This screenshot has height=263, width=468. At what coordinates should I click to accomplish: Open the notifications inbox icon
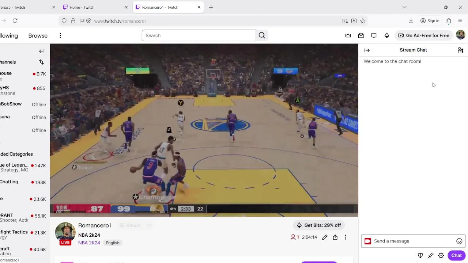click(361, 35)
